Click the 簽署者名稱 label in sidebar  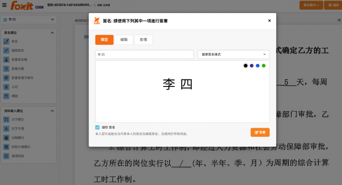(19, 59)
